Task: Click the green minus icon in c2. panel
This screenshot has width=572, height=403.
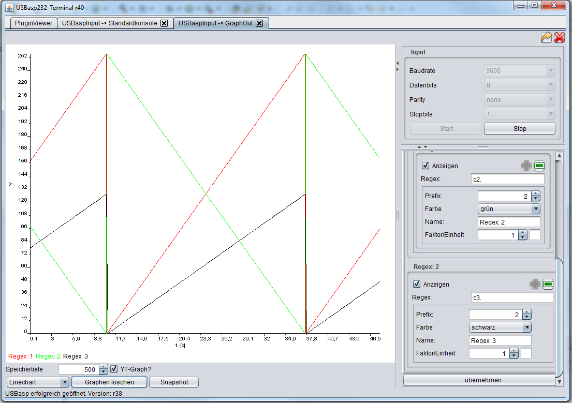Action: click(x=539, y=166)
